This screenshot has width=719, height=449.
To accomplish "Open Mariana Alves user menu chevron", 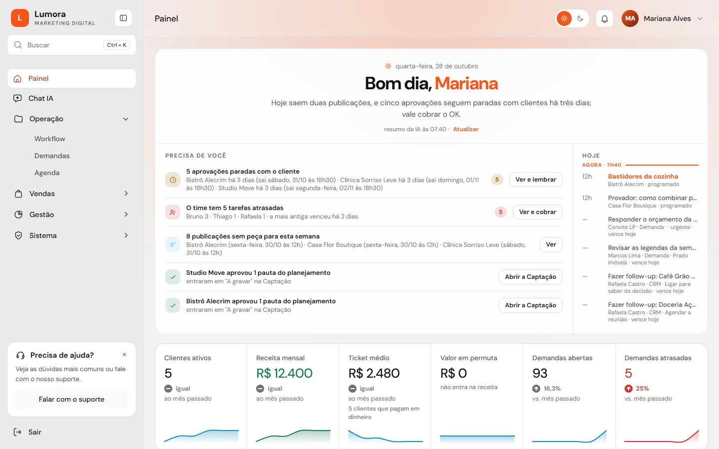I will pos(700,18).
